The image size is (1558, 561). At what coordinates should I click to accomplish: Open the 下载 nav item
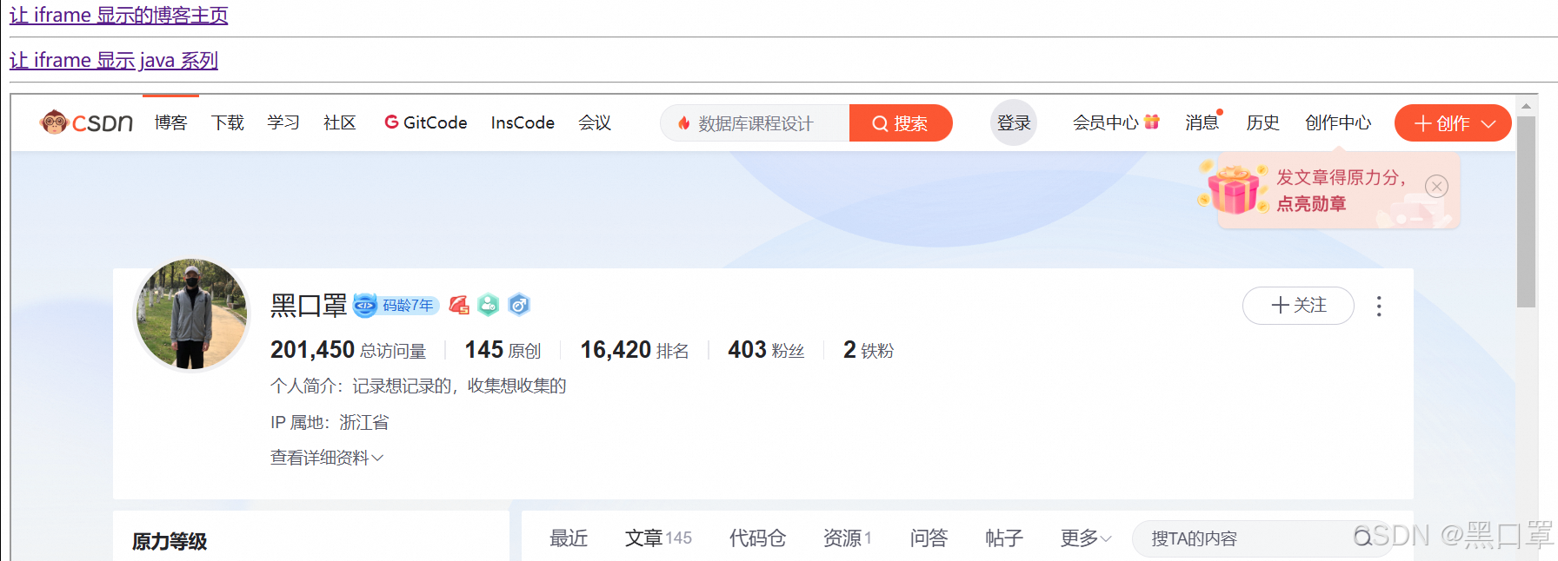(x=228, y=122)
